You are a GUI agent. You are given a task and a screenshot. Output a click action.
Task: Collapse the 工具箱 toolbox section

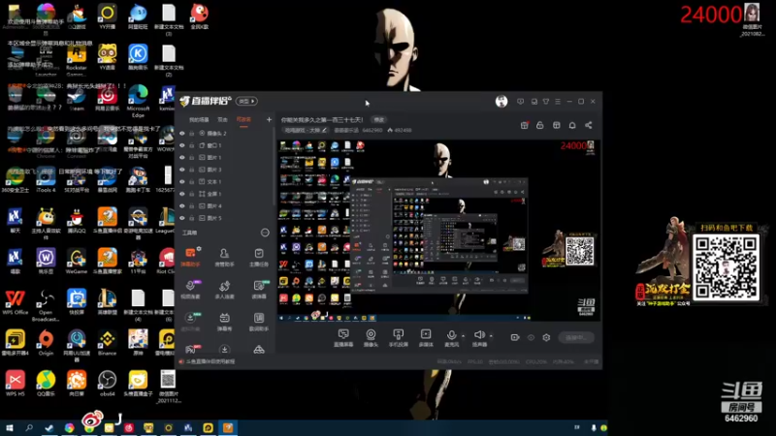click(x=265, y=233)
